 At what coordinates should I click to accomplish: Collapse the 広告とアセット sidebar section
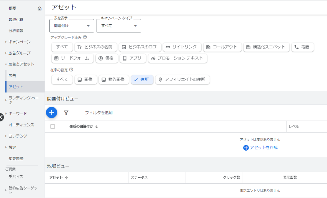21,64
